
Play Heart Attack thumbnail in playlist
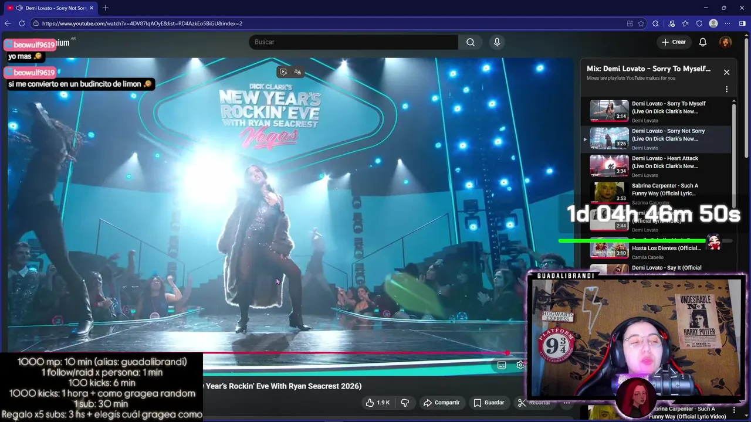tap(609, 165)
